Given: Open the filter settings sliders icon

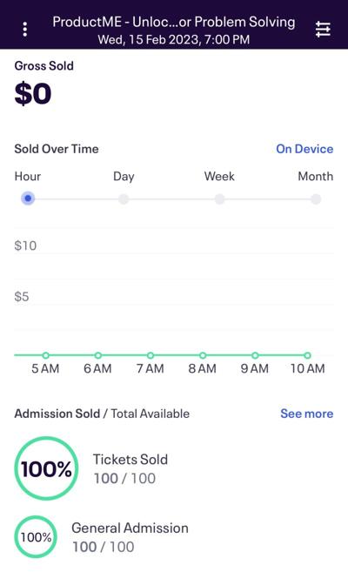Looking at the screenshot, I should tap(323, 30).
